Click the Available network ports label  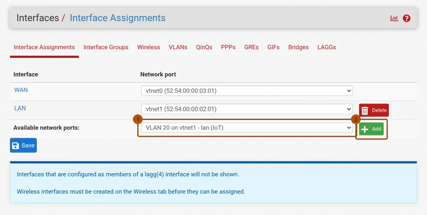[x=47, y=128]
